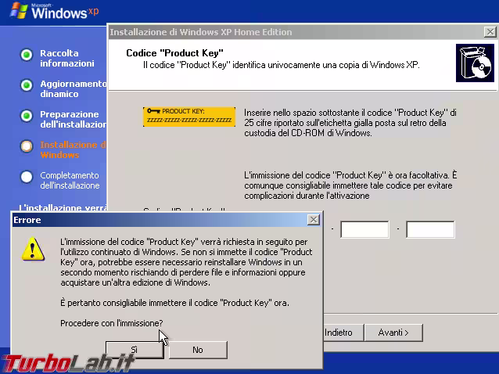This screenshot has width=499, height=374.
Task: Close the Errore dialog
Action: click(x=314, y=220)
